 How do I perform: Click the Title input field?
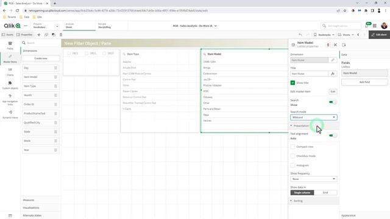(x=309, y=74)
